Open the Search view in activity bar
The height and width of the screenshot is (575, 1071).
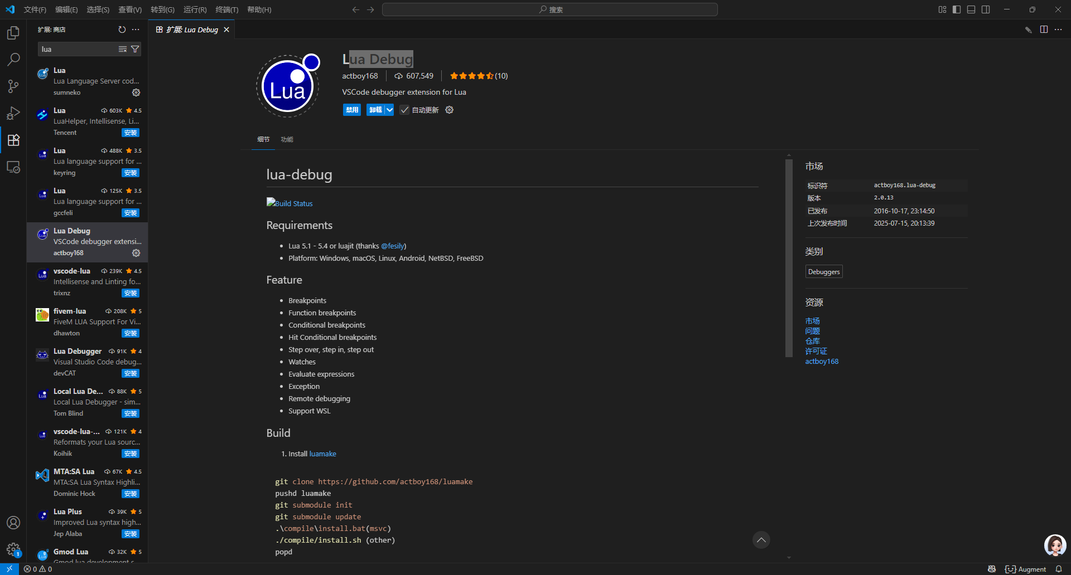click(x=13, y=60)
